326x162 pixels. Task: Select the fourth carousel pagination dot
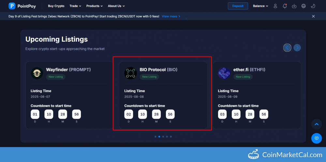(167, 137)
